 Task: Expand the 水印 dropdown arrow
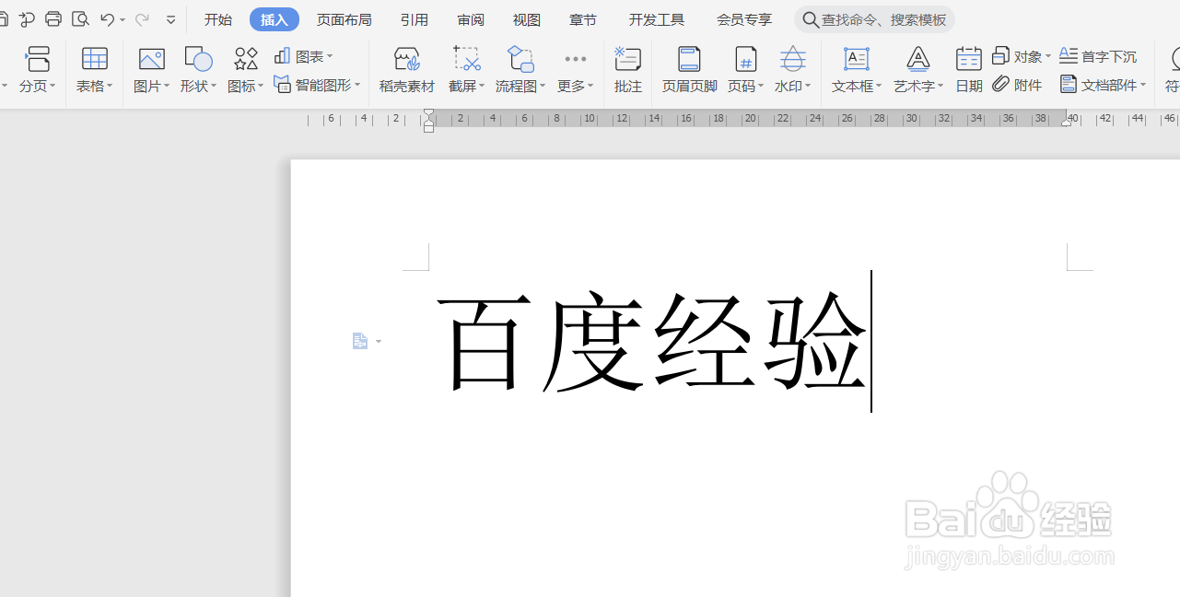click(x=808, y=86)
